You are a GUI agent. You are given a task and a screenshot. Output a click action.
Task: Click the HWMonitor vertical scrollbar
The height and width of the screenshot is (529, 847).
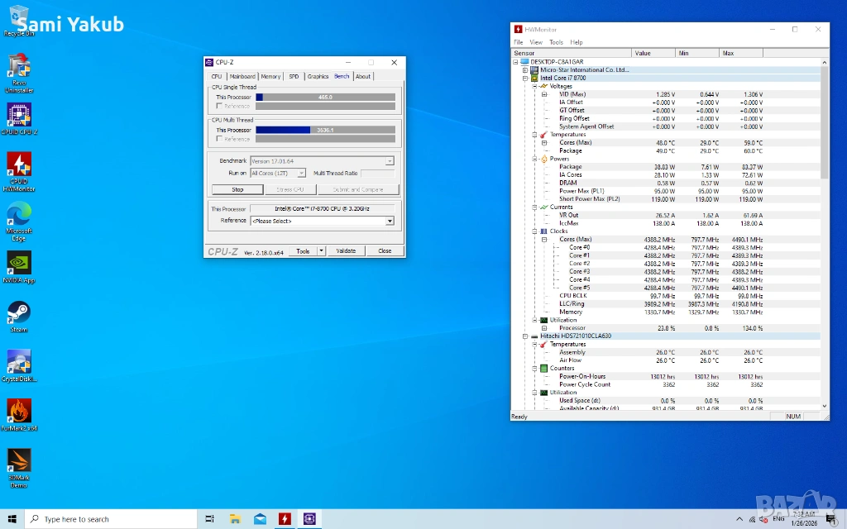point(824,124)
